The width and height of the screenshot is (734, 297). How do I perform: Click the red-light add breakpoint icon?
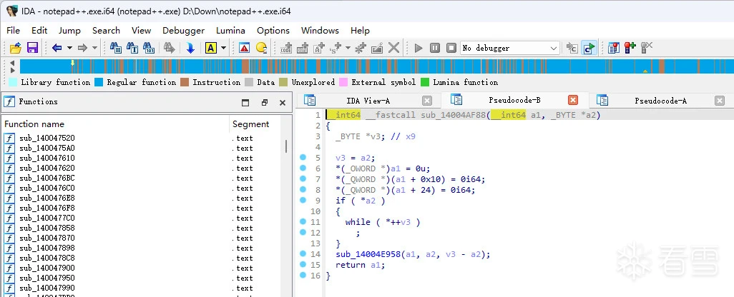pyautogui.click(x=630, y=48)
